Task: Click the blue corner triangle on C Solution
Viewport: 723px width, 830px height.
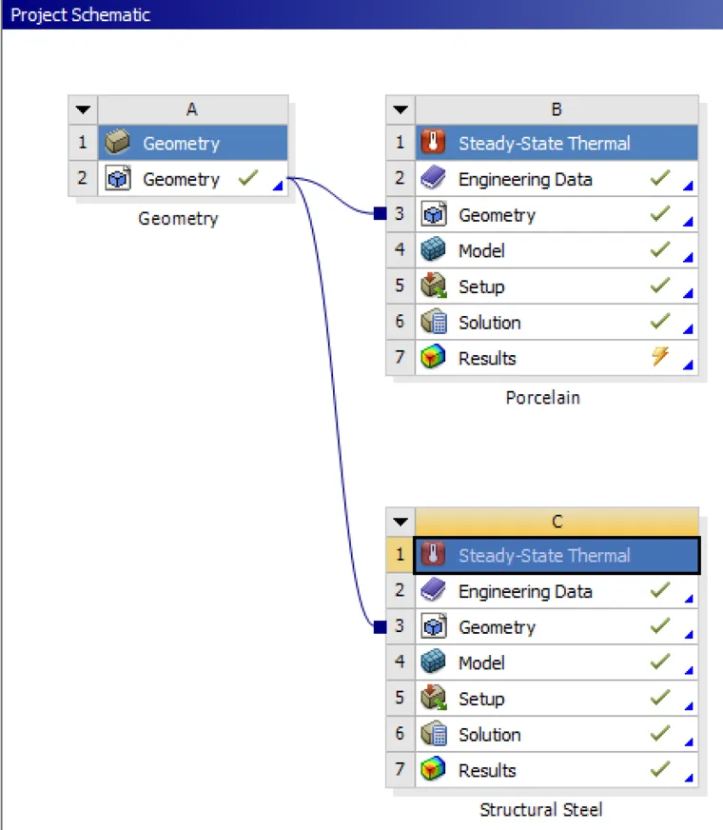Action: click(689, 741)
